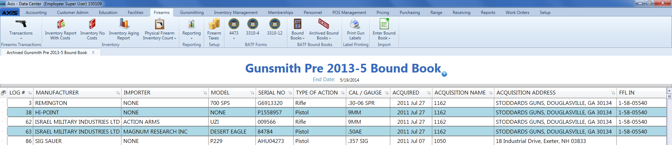Open Physical Firearm Inventory Count
The width and height of the screenshot is (672, 145).
[x=160, y=29]
